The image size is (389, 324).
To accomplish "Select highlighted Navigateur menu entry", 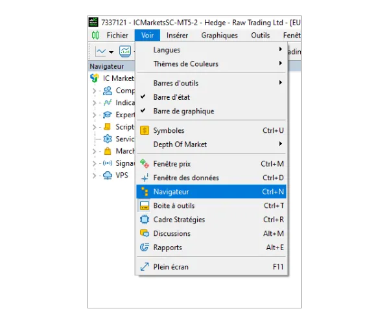I will [211, 192].
